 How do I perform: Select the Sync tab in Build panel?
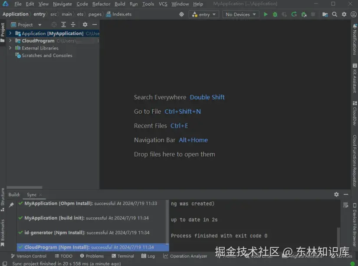click(x=32, y=194)
